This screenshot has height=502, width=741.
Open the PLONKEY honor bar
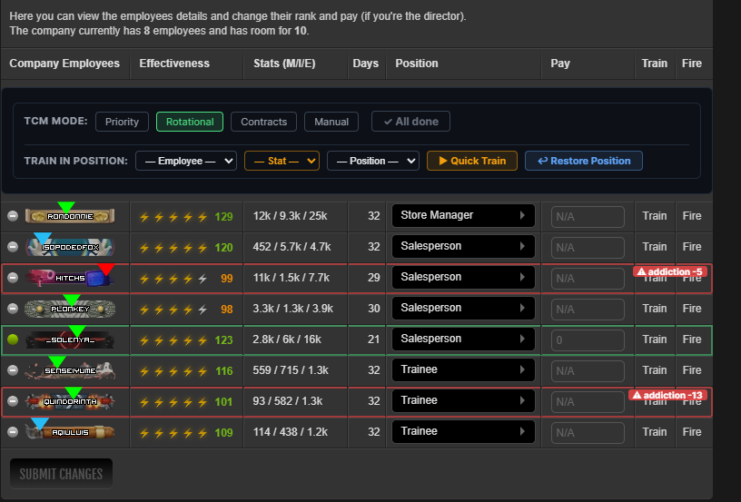click(x=70, y=309)
